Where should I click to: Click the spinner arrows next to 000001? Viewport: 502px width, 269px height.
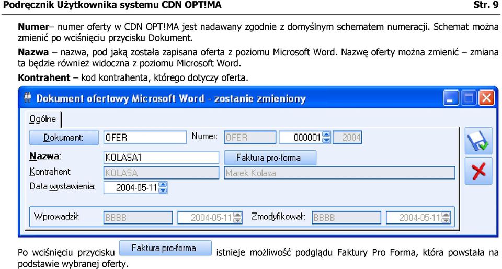[326, 138]
